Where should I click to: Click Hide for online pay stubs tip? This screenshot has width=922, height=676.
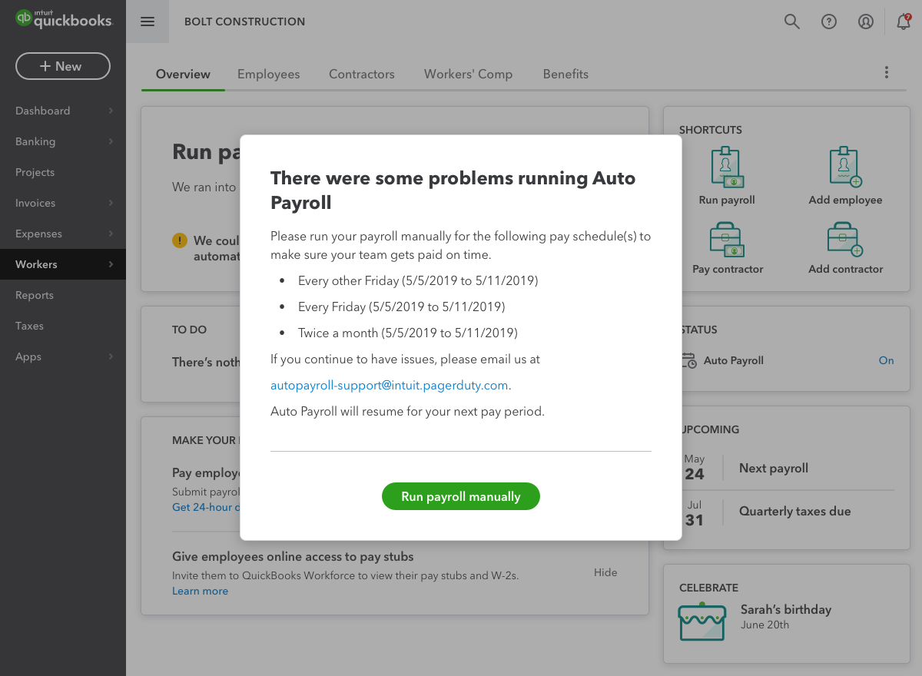coord(605,572)
